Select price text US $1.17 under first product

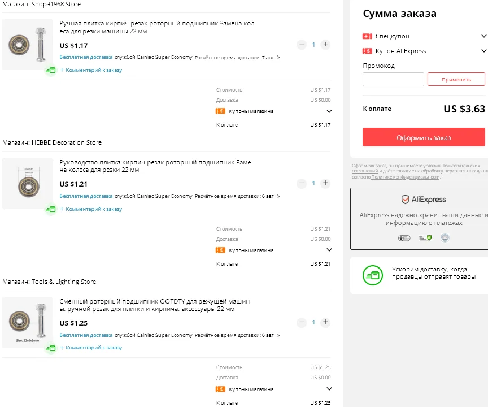point(73,45)
